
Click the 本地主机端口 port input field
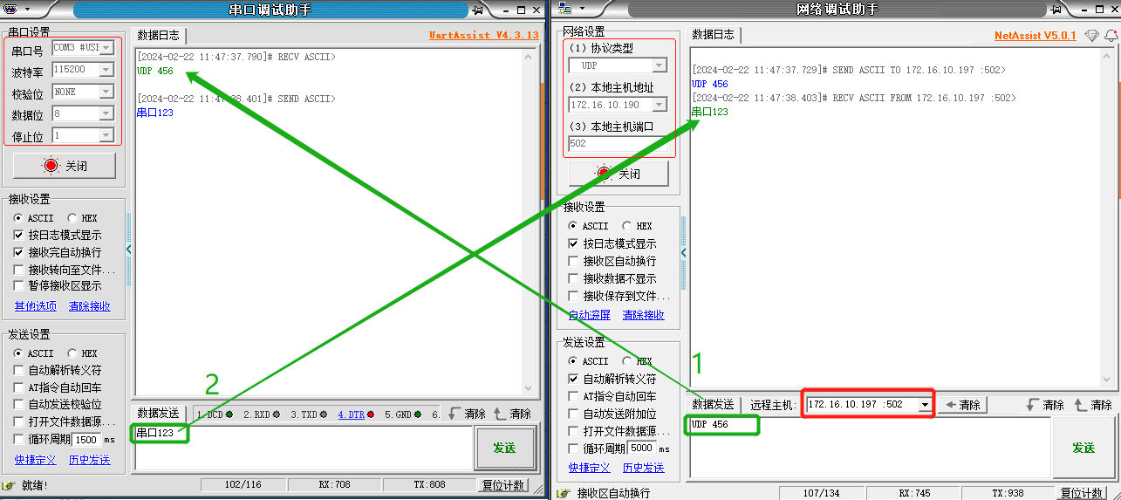618,144
